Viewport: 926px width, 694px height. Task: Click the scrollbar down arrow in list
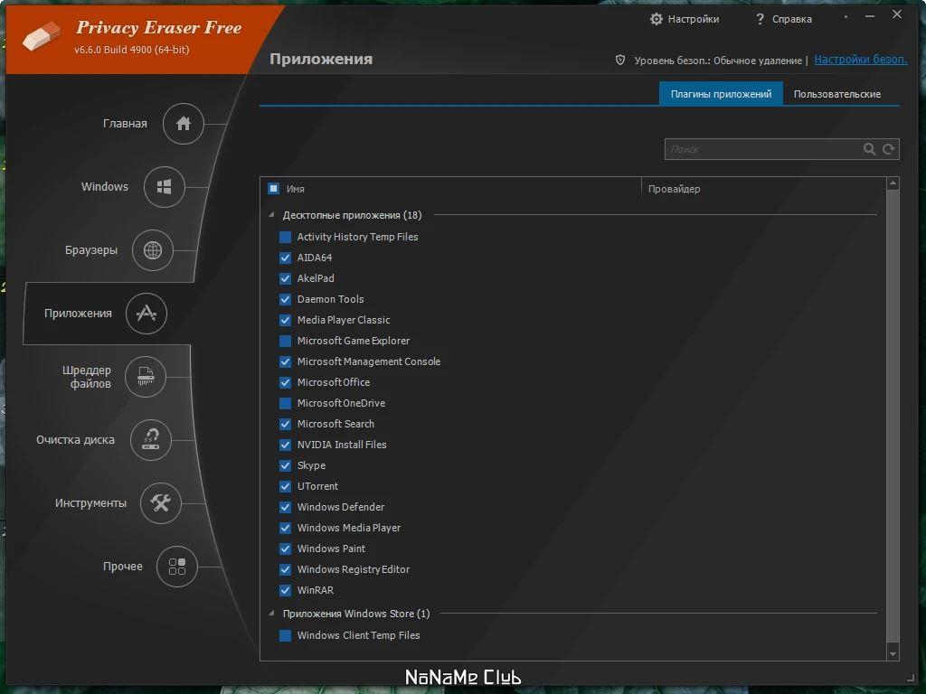(x=893, y=654)
